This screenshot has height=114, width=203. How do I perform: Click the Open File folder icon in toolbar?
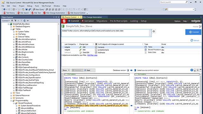tap(23, 9)
